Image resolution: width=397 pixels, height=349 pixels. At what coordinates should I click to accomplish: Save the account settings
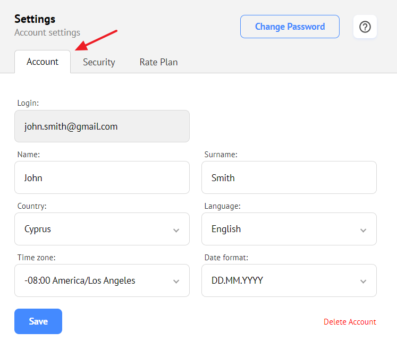click(x=38, y=321)
